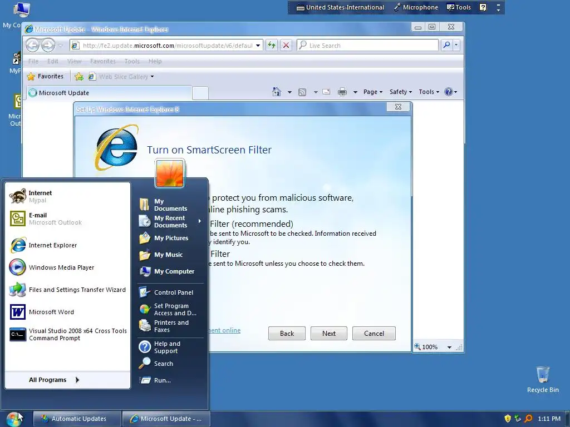Stop loading page with red X

(286, 45)
